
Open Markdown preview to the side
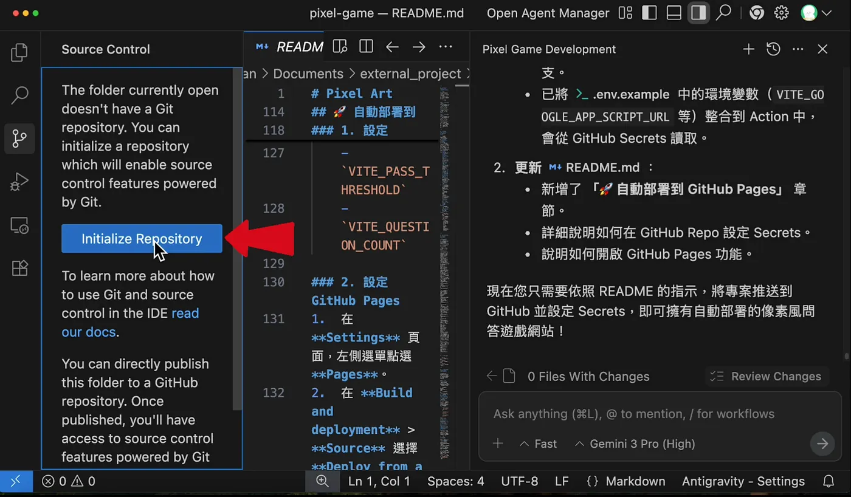coord(340,47)
